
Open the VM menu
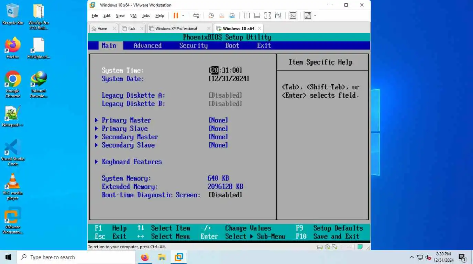[133, 15]
